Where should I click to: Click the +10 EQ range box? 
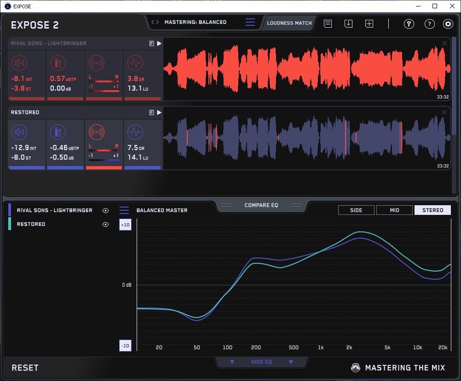pos(126,224)
